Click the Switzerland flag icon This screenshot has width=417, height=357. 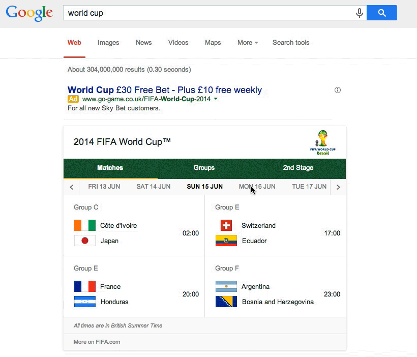[226, 225]
